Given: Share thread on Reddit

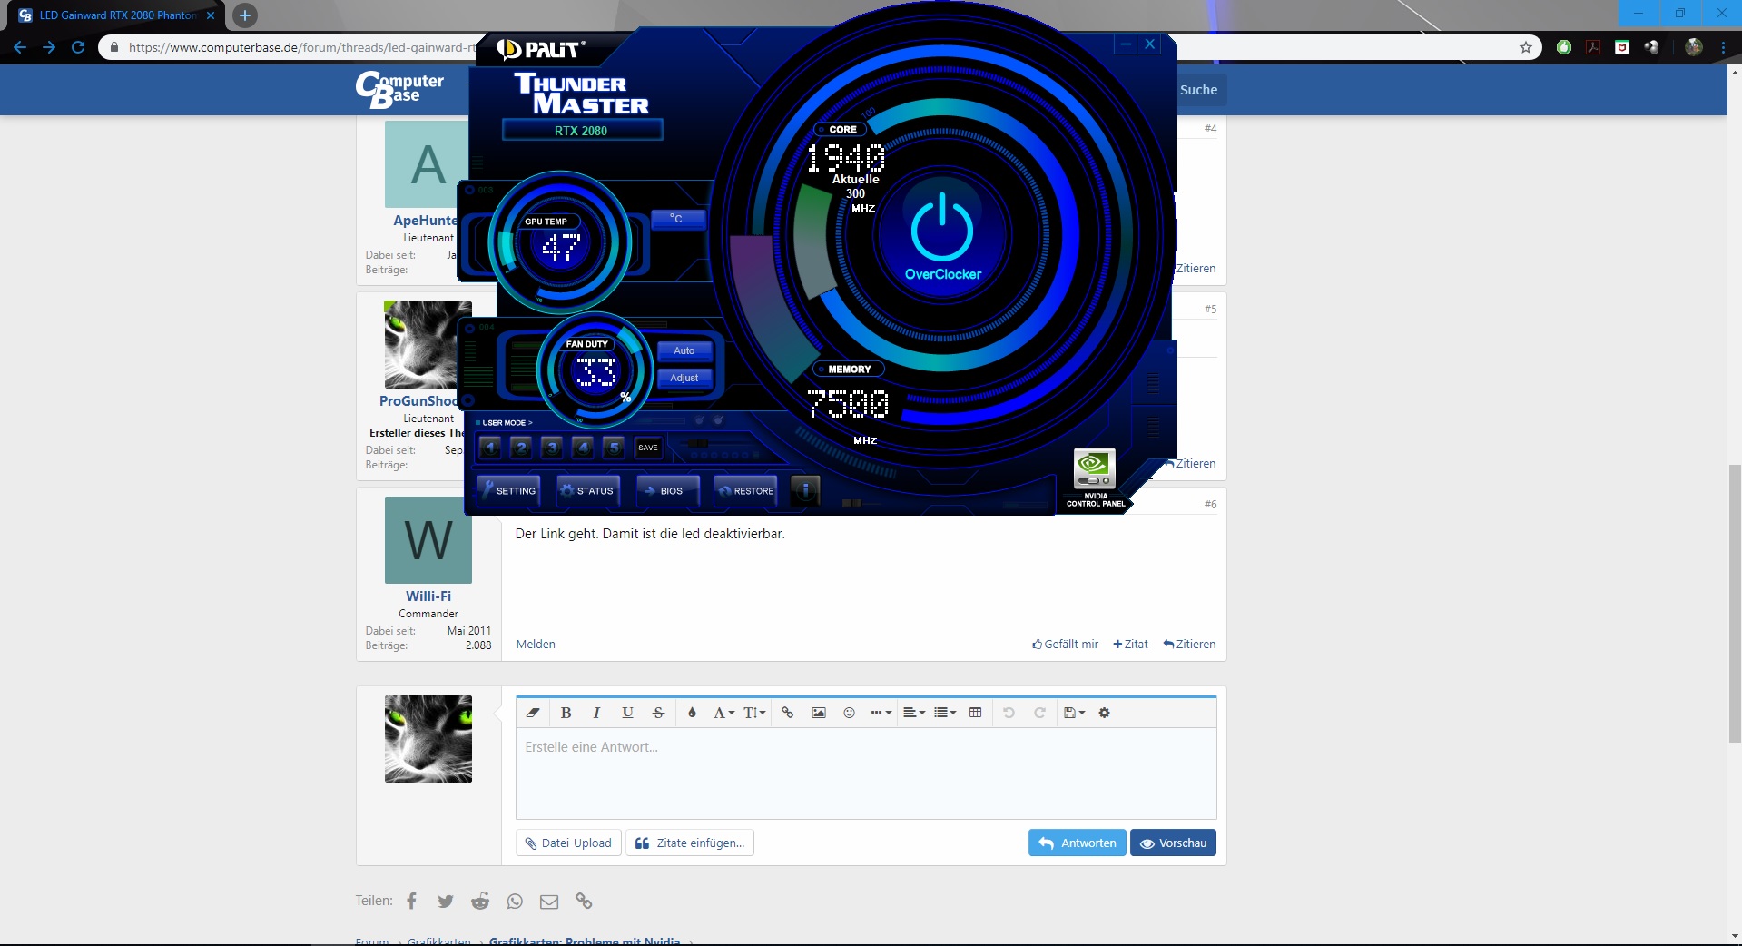Looking at the screenshot, I should pyautogui.click(x=480, y=901).
